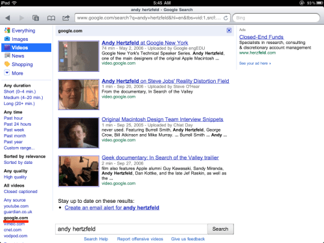This screenshot has width=324, height=243.
Task: Open the Closed-End Funds ad
Action: tap(261, 37)
